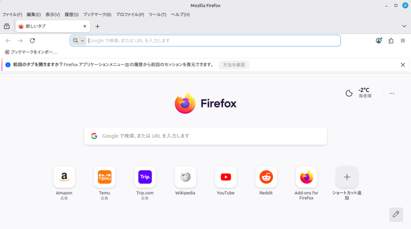
Task: Open the ブックマーク(B) menu
Action: click(97, 14)
